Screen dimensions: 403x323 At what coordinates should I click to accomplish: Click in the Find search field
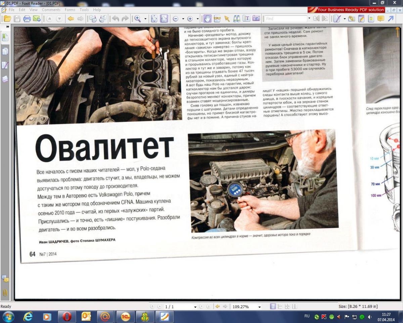point(285,19)
